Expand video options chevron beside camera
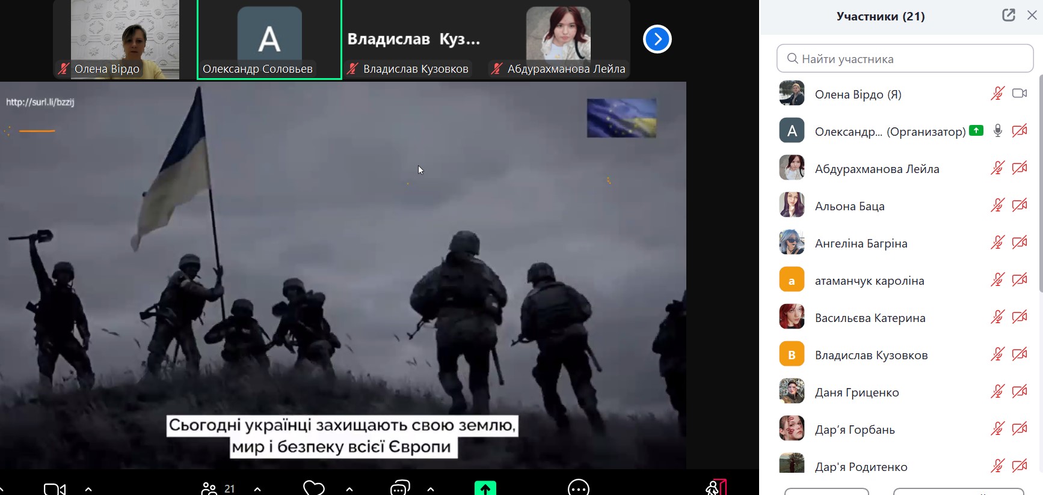This screenshot has height=495, width=1043. click(88, 489)
